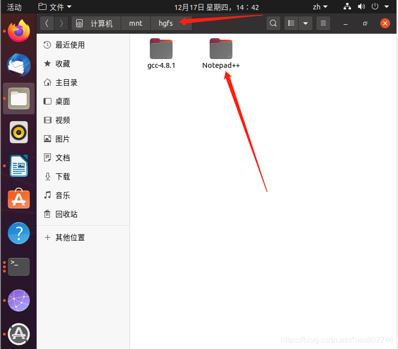Image resolution: width=398 pixels, height=349 pixels.
Task: Open 音乐 music folder in sidebar
Action: (x=83, y=196)
